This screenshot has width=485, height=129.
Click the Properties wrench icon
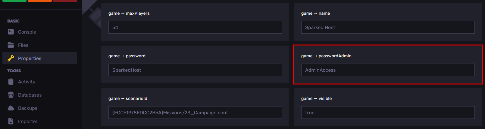click(x=11, y=58)
